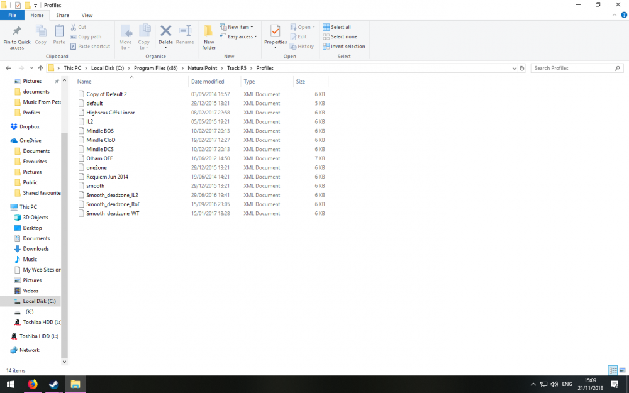Screen dimensions: 629x393
Task: Expand the New item dropdown
Action: 237,27
